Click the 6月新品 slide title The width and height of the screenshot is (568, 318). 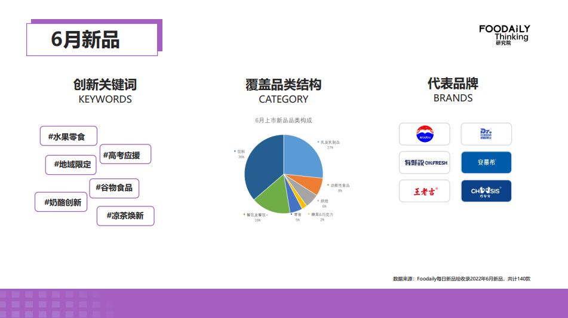click(x=85, y=39)
